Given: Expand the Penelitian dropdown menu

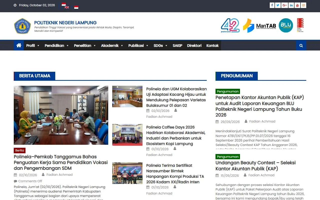Looking at the screenshot, I should pos(85,45).
